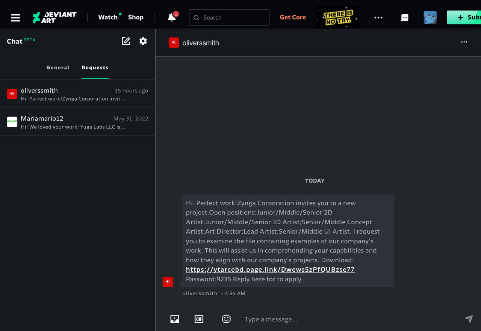Open the 'There is no try' banner

pos(338,17)
